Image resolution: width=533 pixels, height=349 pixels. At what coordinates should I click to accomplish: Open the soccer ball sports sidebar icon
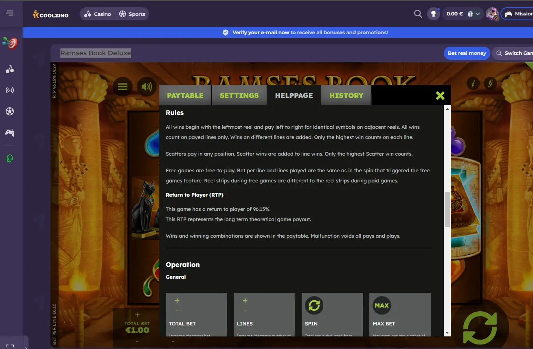point(10,111)
